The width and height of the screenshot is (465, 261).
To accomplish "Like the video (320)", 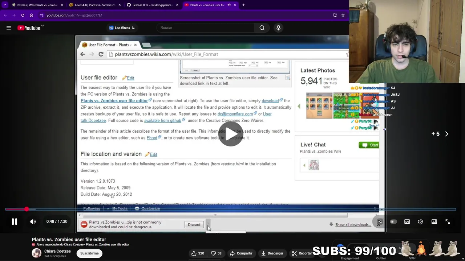I will pyautogui.click(x=198, y=253).
